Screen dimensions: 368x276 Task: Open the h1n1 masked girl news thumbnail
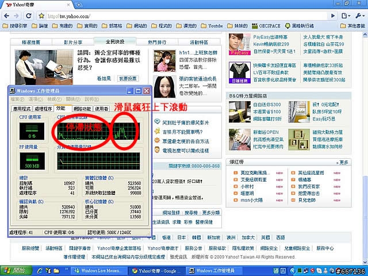pos(165,61)
